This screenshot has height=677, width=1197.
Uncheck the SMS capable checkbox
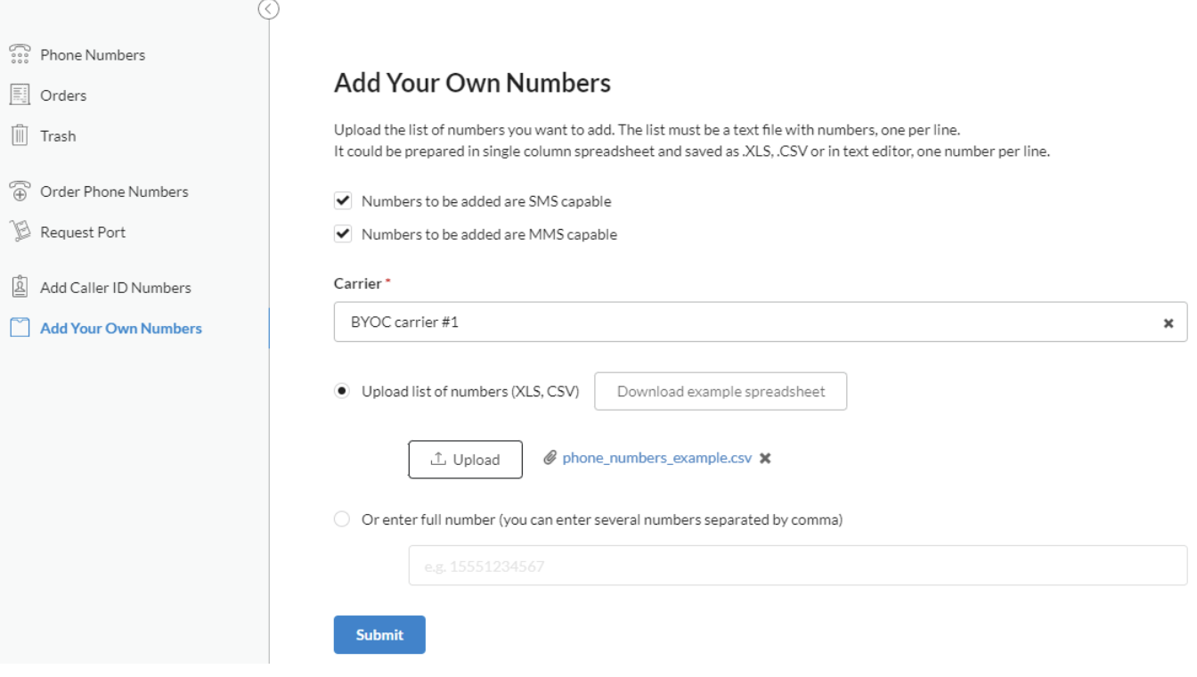342,200
